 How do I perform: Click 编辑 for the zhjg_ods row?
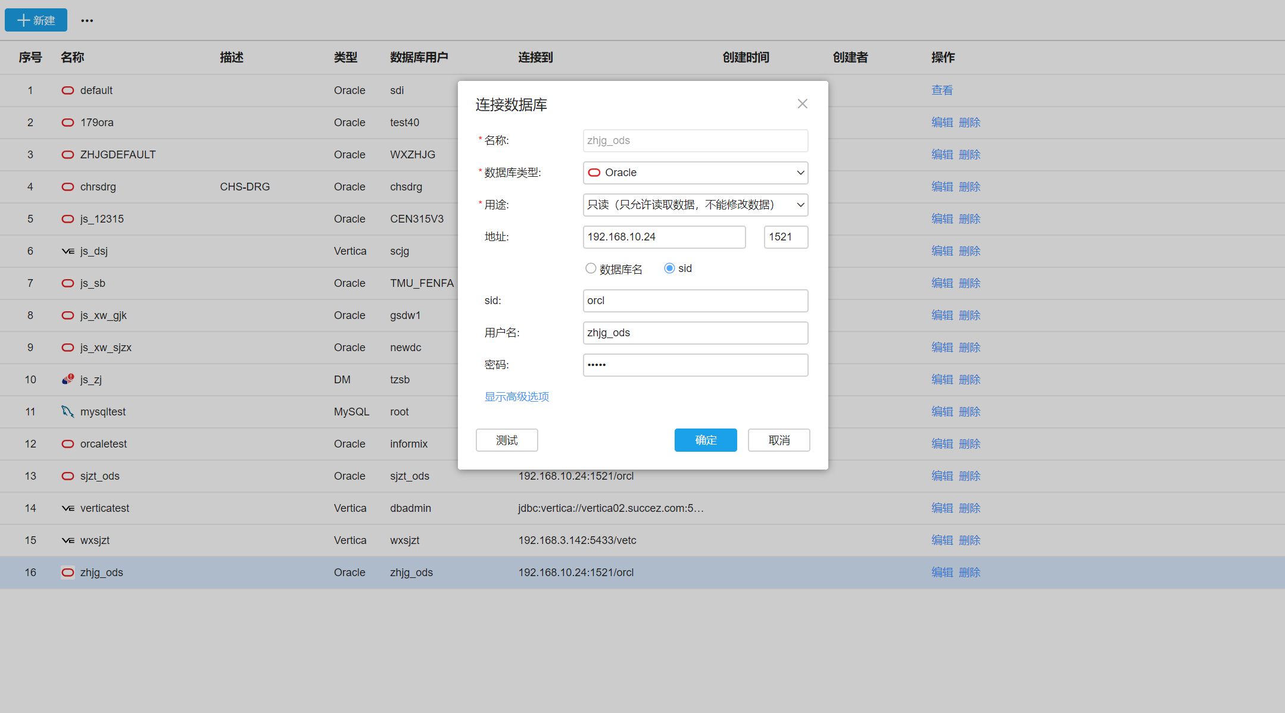[x=942, y=573]
